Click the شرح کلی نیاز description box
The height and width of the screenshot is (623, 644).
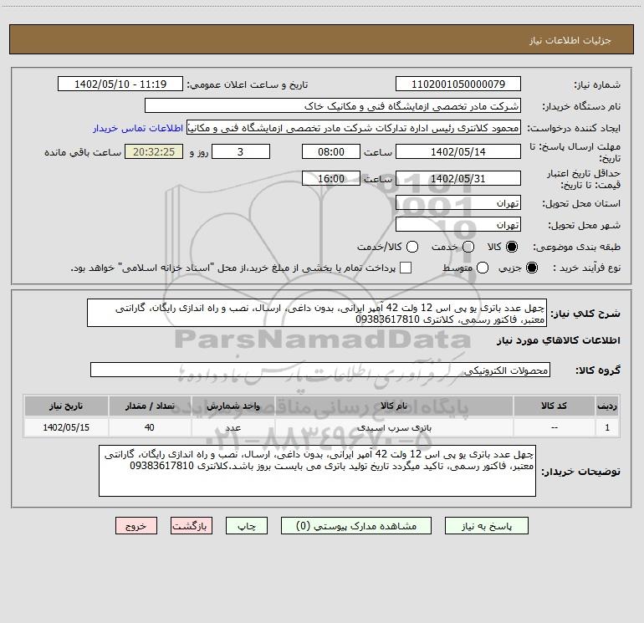[x=317, y=313]
